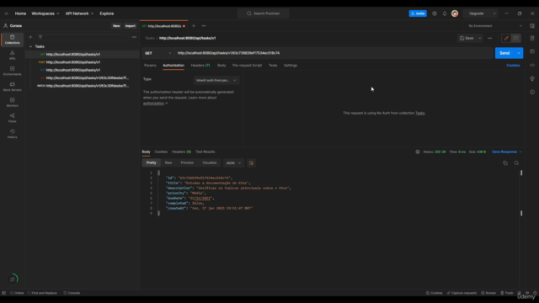Open Find and Replace in status bar
This screenshot has height=303, width=539.
(x=42, y=293)
